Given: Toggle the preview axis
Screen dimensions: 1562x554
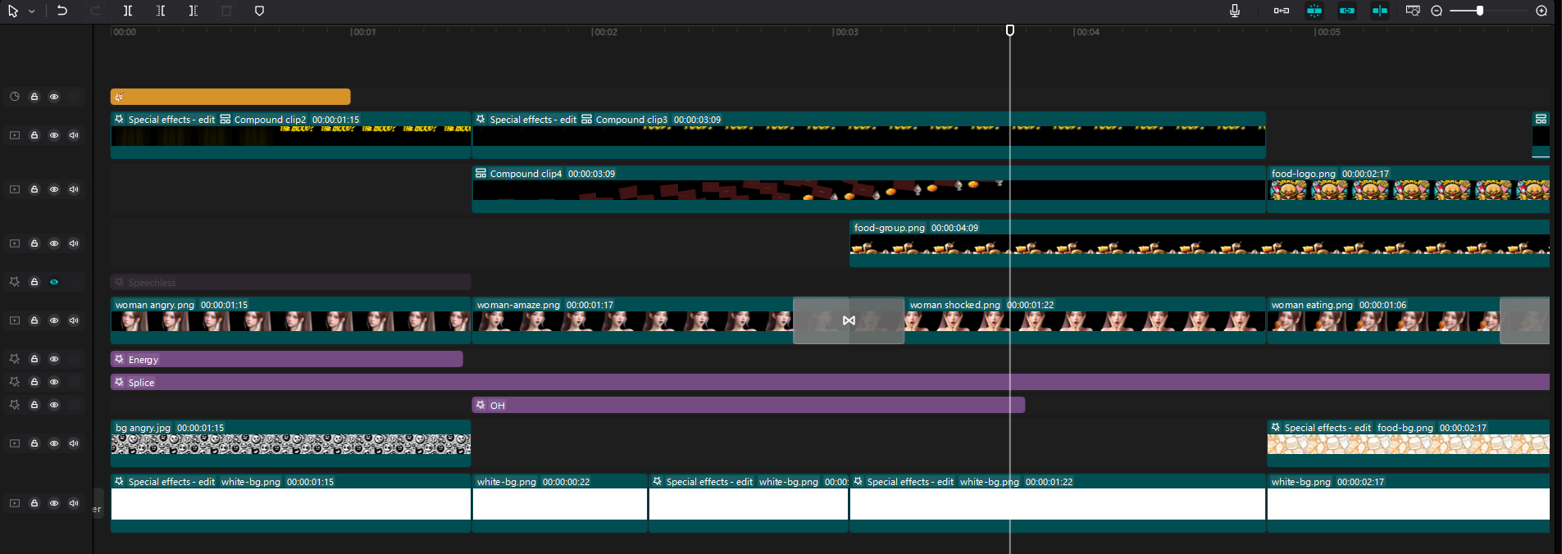Looking at the screenshot, I should (1380, 11).
